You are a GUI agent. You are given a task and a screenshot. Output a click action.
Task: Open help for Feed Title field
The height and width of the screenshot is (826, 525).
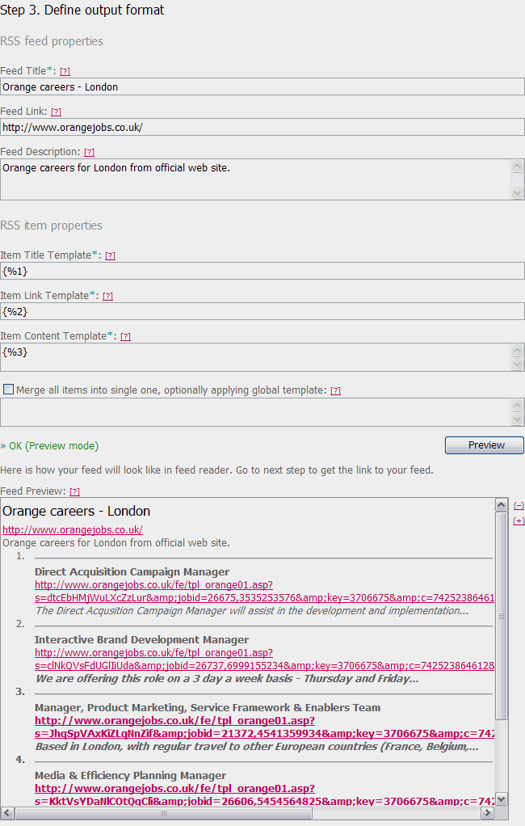65,71
